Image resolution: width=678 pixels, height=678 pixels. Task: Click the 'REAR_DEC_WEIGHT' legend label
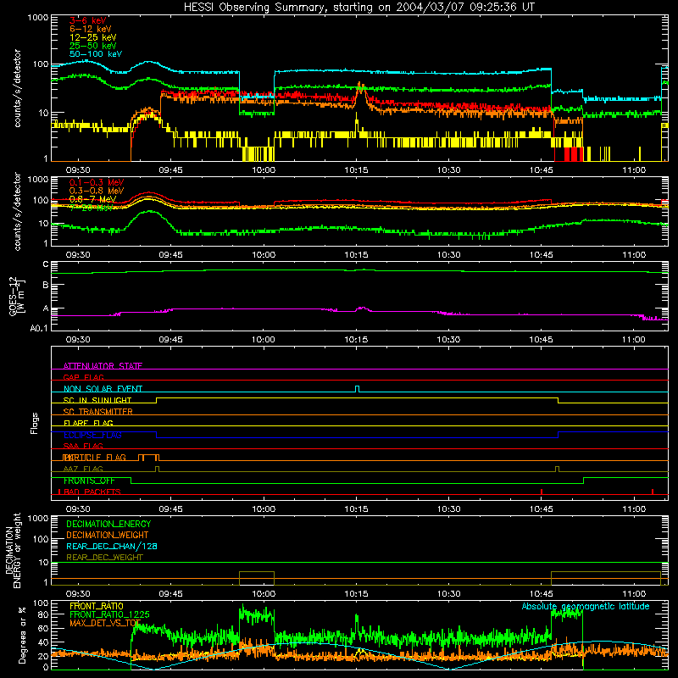[104, 558]
